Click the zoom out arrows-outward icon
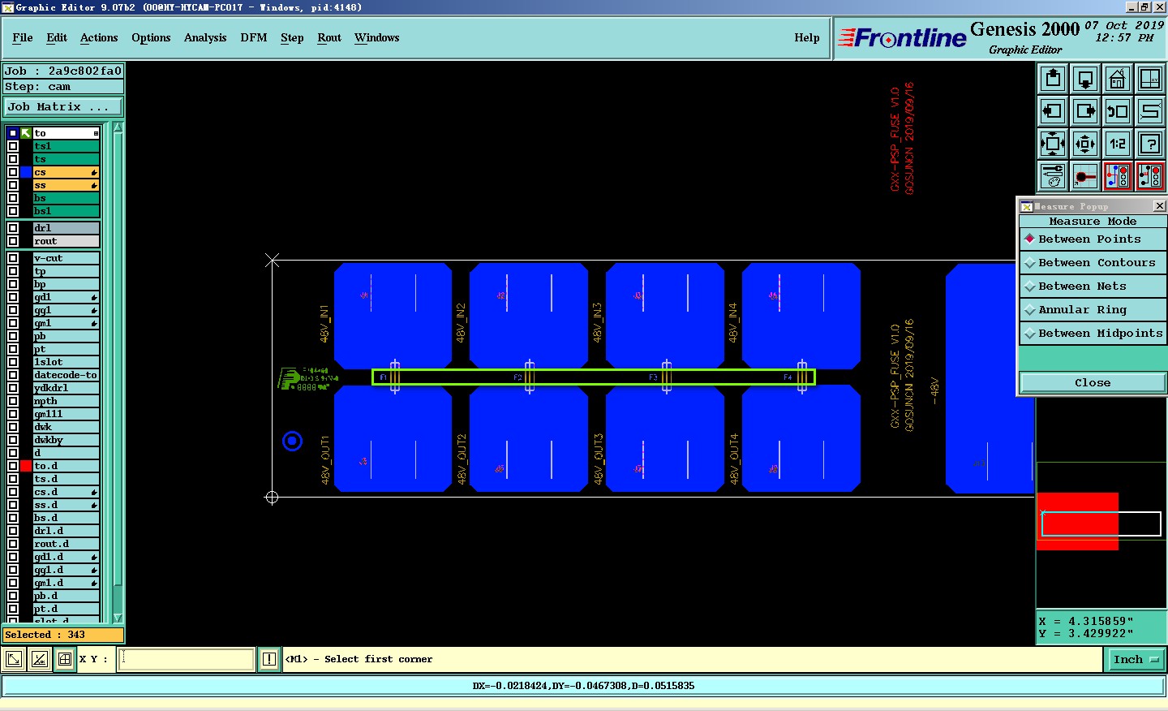Viewport: 1168px width, 711px height. 1085,144
